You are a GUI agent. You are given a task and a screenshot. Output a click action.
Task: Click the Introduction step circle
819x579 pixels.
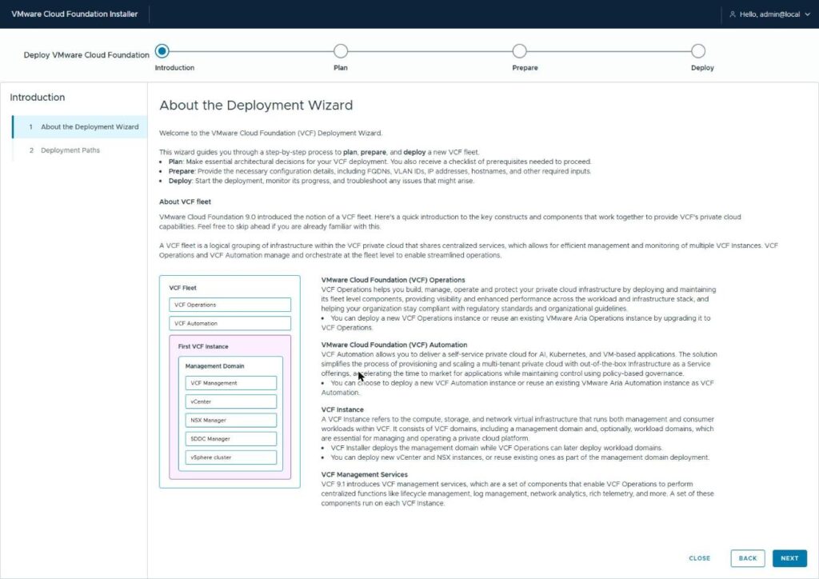click(x=162, y=51)
